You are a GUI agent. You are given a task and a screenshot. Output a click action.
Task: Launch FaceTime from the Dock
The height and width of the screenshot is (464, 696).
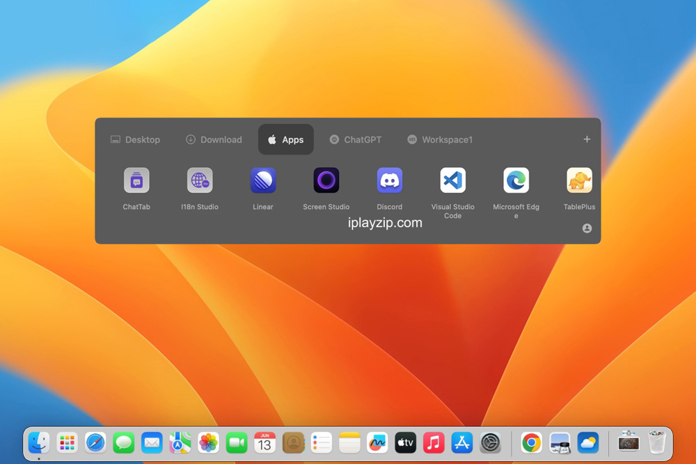point(237,442)
